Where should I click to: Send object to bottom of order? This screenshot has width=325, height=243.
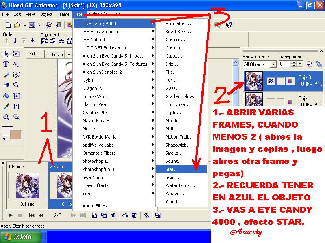32,41
